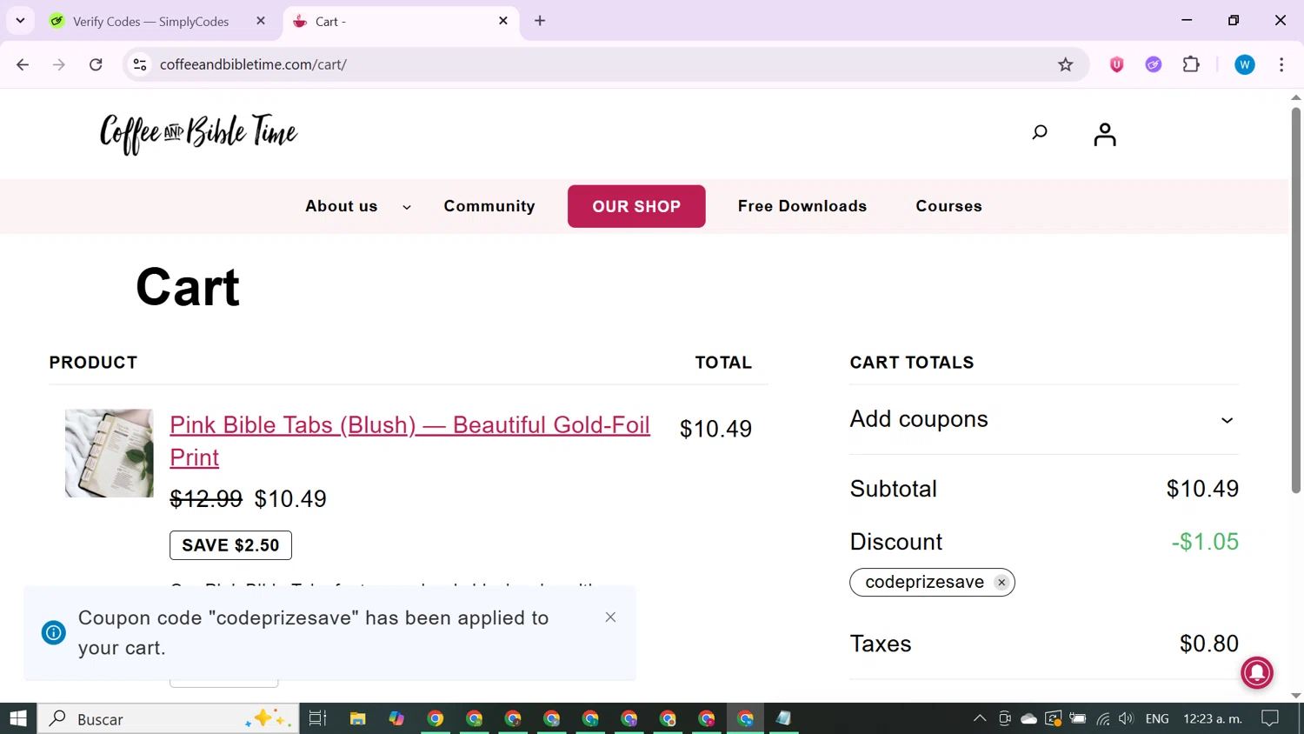Open a new browser tab
The height and width of the screenshot is (734, 1304).
[x=540, y=21]
